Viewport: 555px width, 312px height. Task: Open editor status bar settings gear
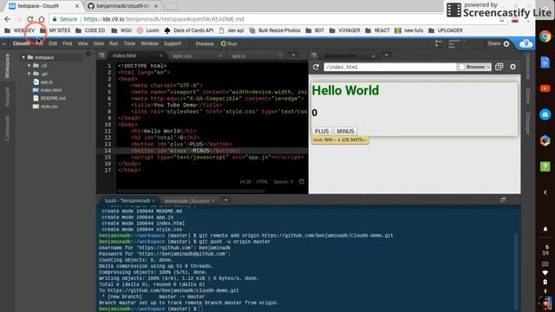pos(302,181)
